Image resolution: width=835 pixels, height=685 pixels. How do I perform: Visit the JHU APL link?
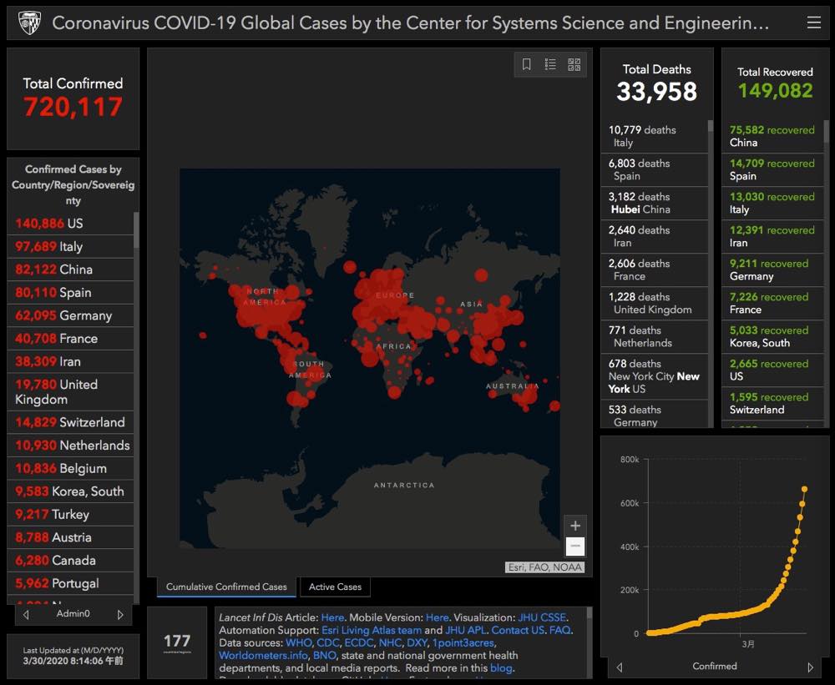tap(465, 630)
